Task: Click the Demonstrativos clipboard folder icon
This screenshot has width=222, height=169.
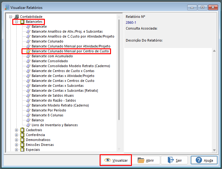Action: pyautogui.click(x=22, y=140)
